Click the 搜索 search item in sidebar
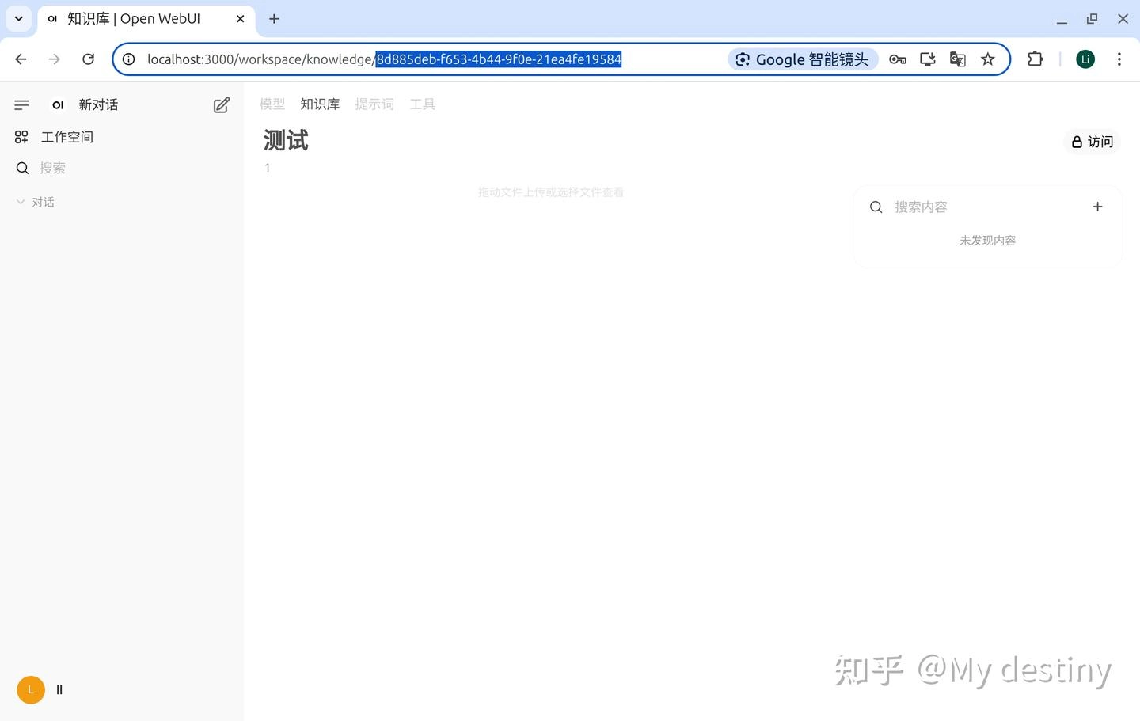Image resolution: width=1140 pixels, height=721 pixels. click(x=52, y=168)
